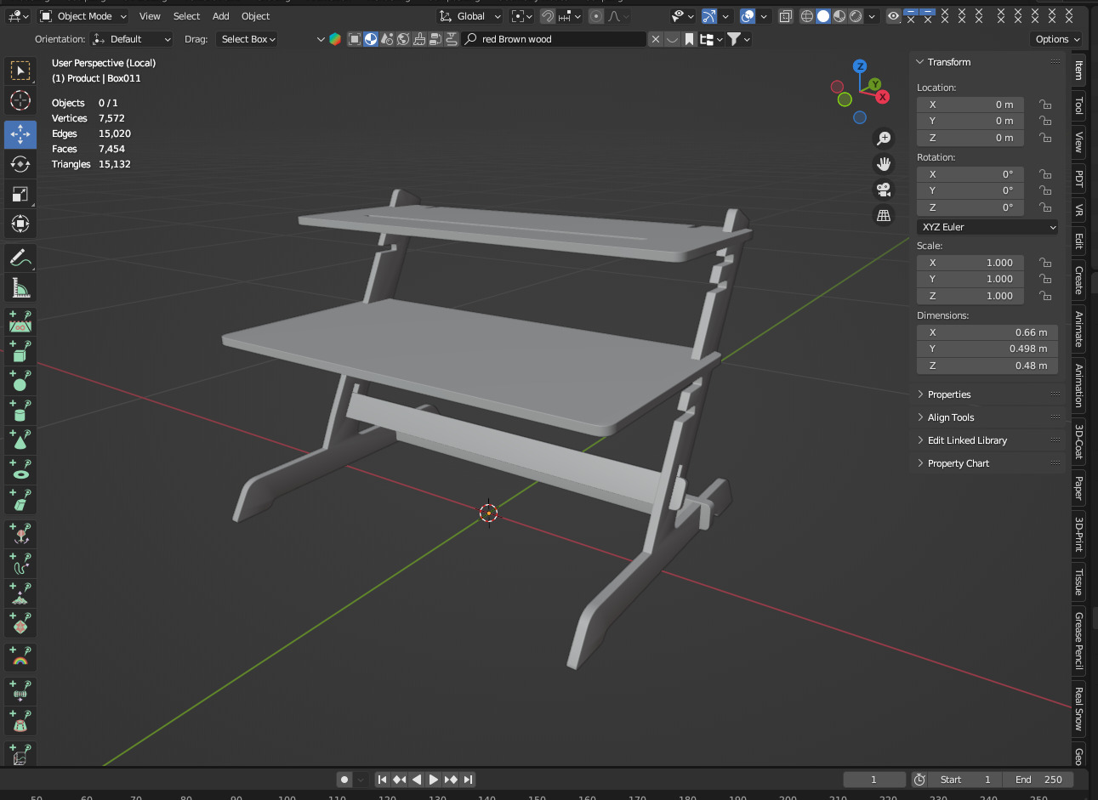Select the Select Box tool

(20, 71)
